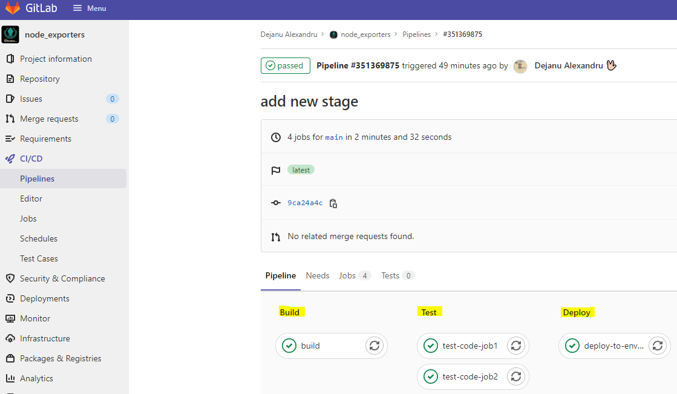Open Repository section label
This screenshot has width=677, height=394.
tap(40, 79)
